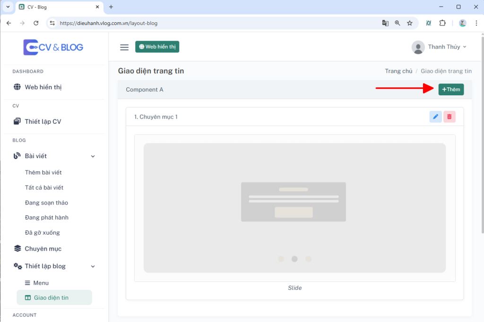Click the Trang chủ breadcrumb link
The height and width of the screenshot is (322, 484).
point(398,71)
